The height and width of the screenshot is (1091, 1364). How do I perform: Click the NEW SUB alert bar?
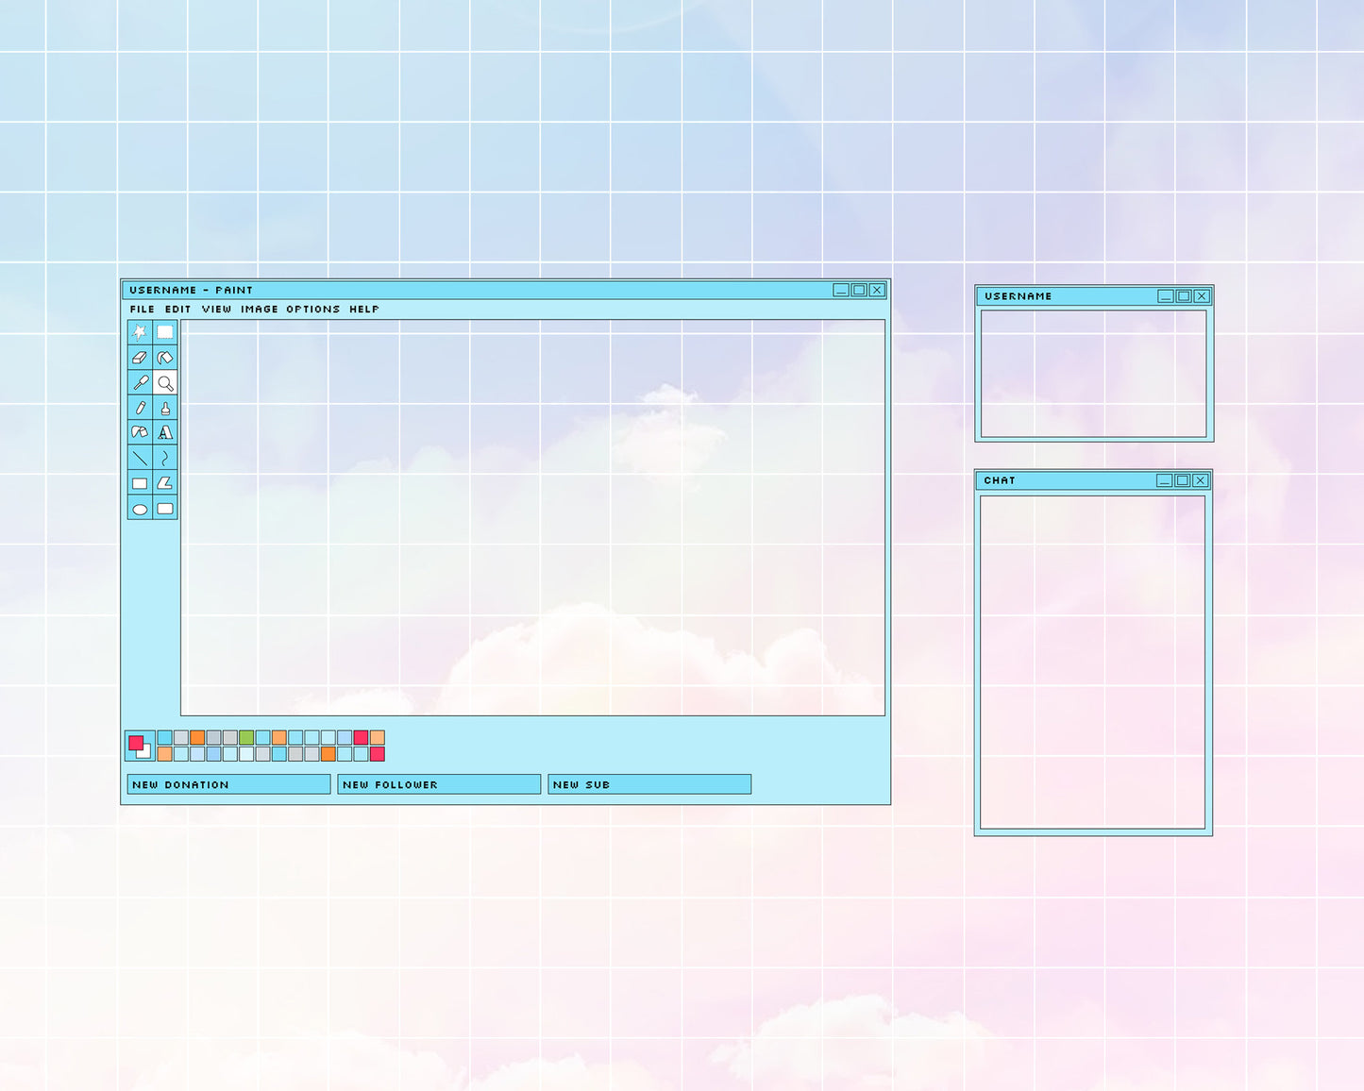(648, 784)
